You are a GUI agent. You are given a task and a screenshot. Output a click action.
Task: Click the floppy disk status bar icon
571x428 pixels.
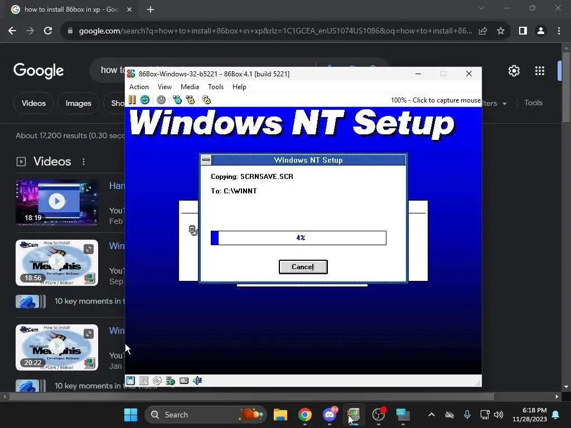coord(130,381)
